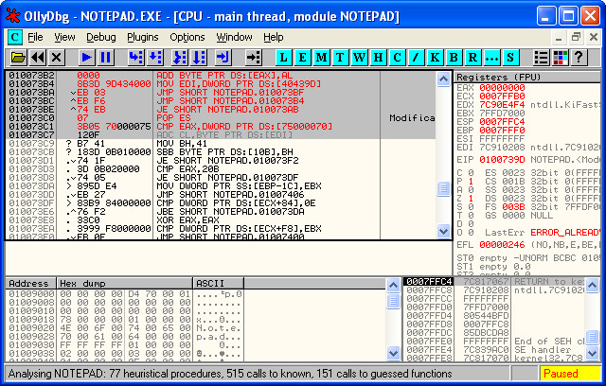Run program with the play icon
Viewport: 606px width, 386px height.
(x=87, y=58)
